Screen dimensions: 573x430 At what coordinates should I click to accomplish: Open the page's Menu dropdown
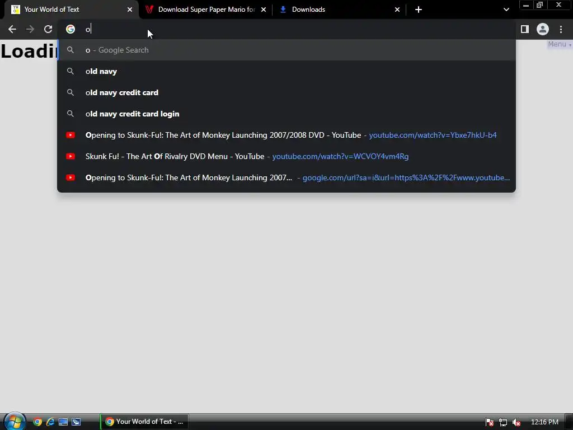tap(559, 44)
